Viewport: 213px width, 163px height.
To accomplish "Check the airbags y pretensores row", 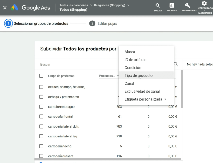I will (x=41, y=97).
